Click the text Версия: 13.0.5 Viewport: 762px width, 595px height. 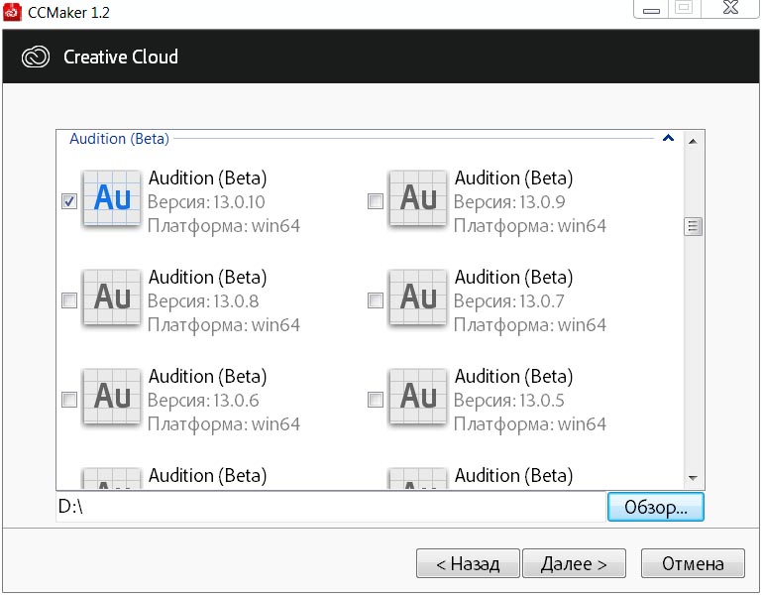pos(509,400)
